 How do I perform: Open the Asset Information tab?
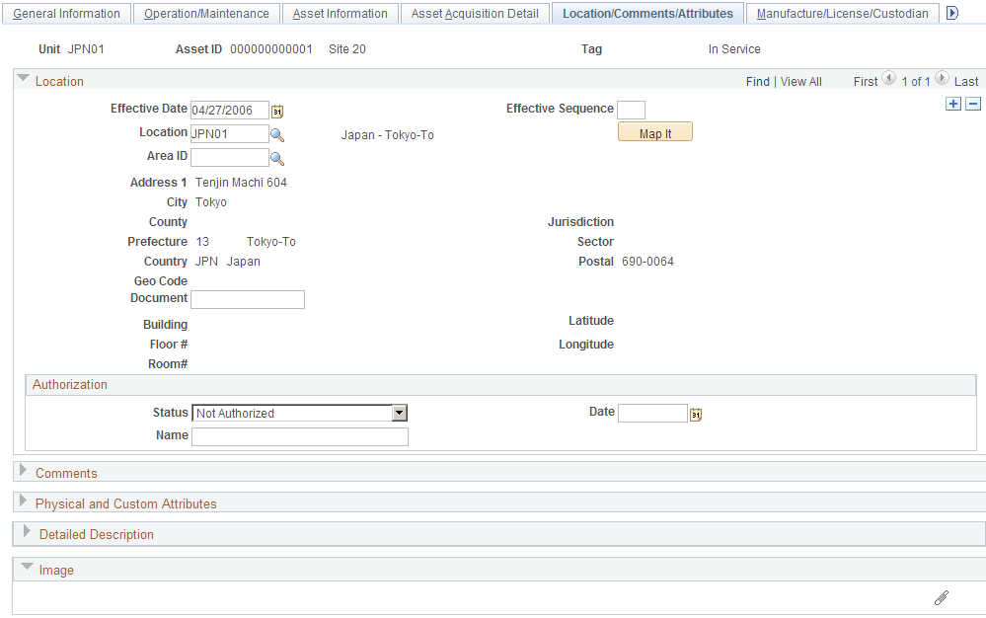click(341, 14)
